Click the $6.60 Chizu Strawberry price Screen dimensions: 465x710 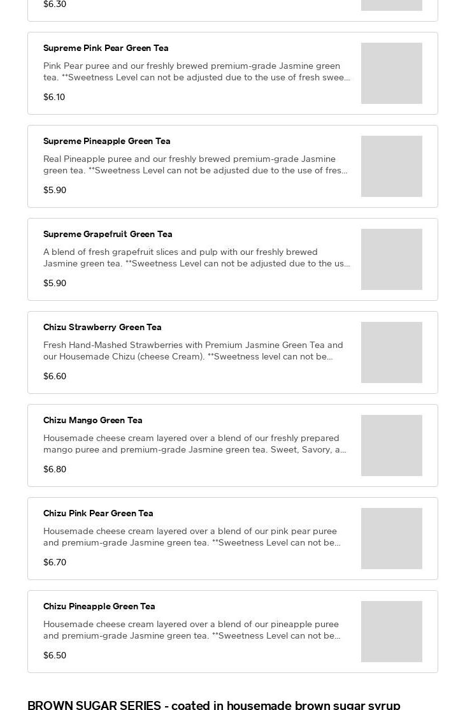55,377
